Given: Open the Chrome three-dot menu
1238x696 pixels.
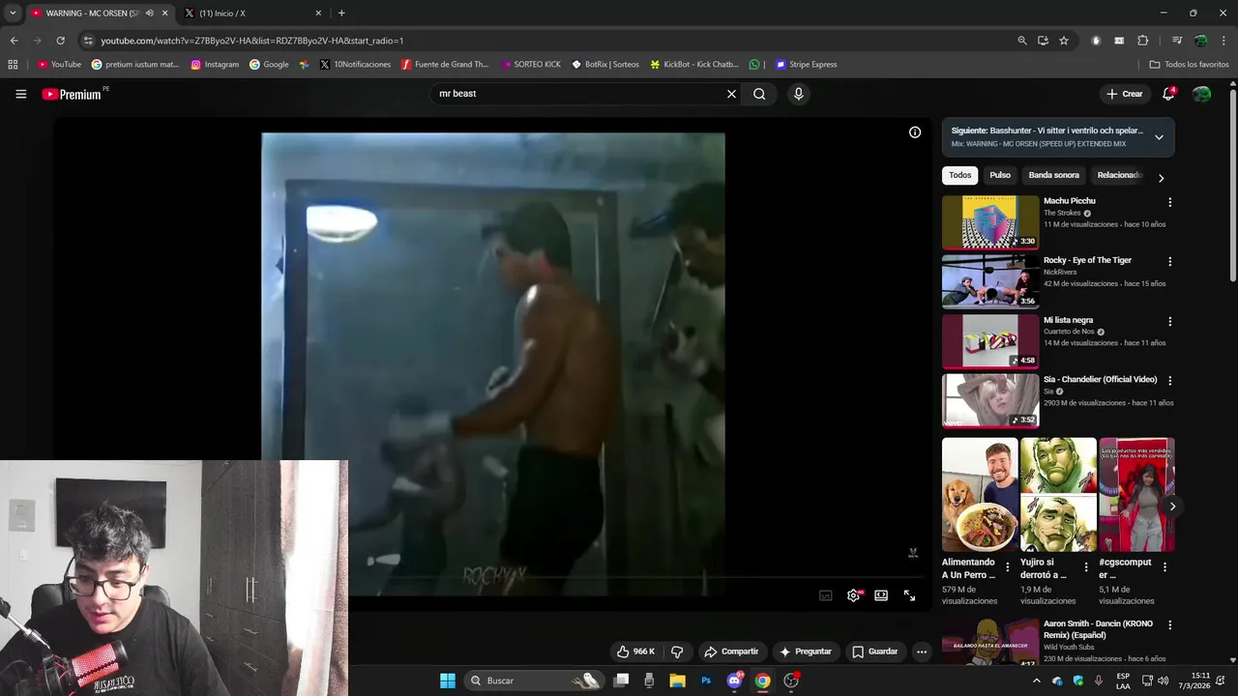Looking at the screenshot, I should [1223, 41].
